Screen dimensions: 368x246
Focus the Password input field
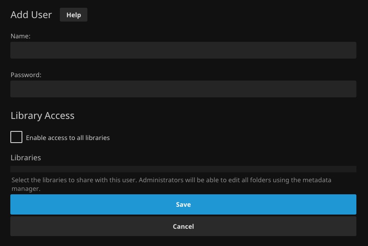coord(183,89)
